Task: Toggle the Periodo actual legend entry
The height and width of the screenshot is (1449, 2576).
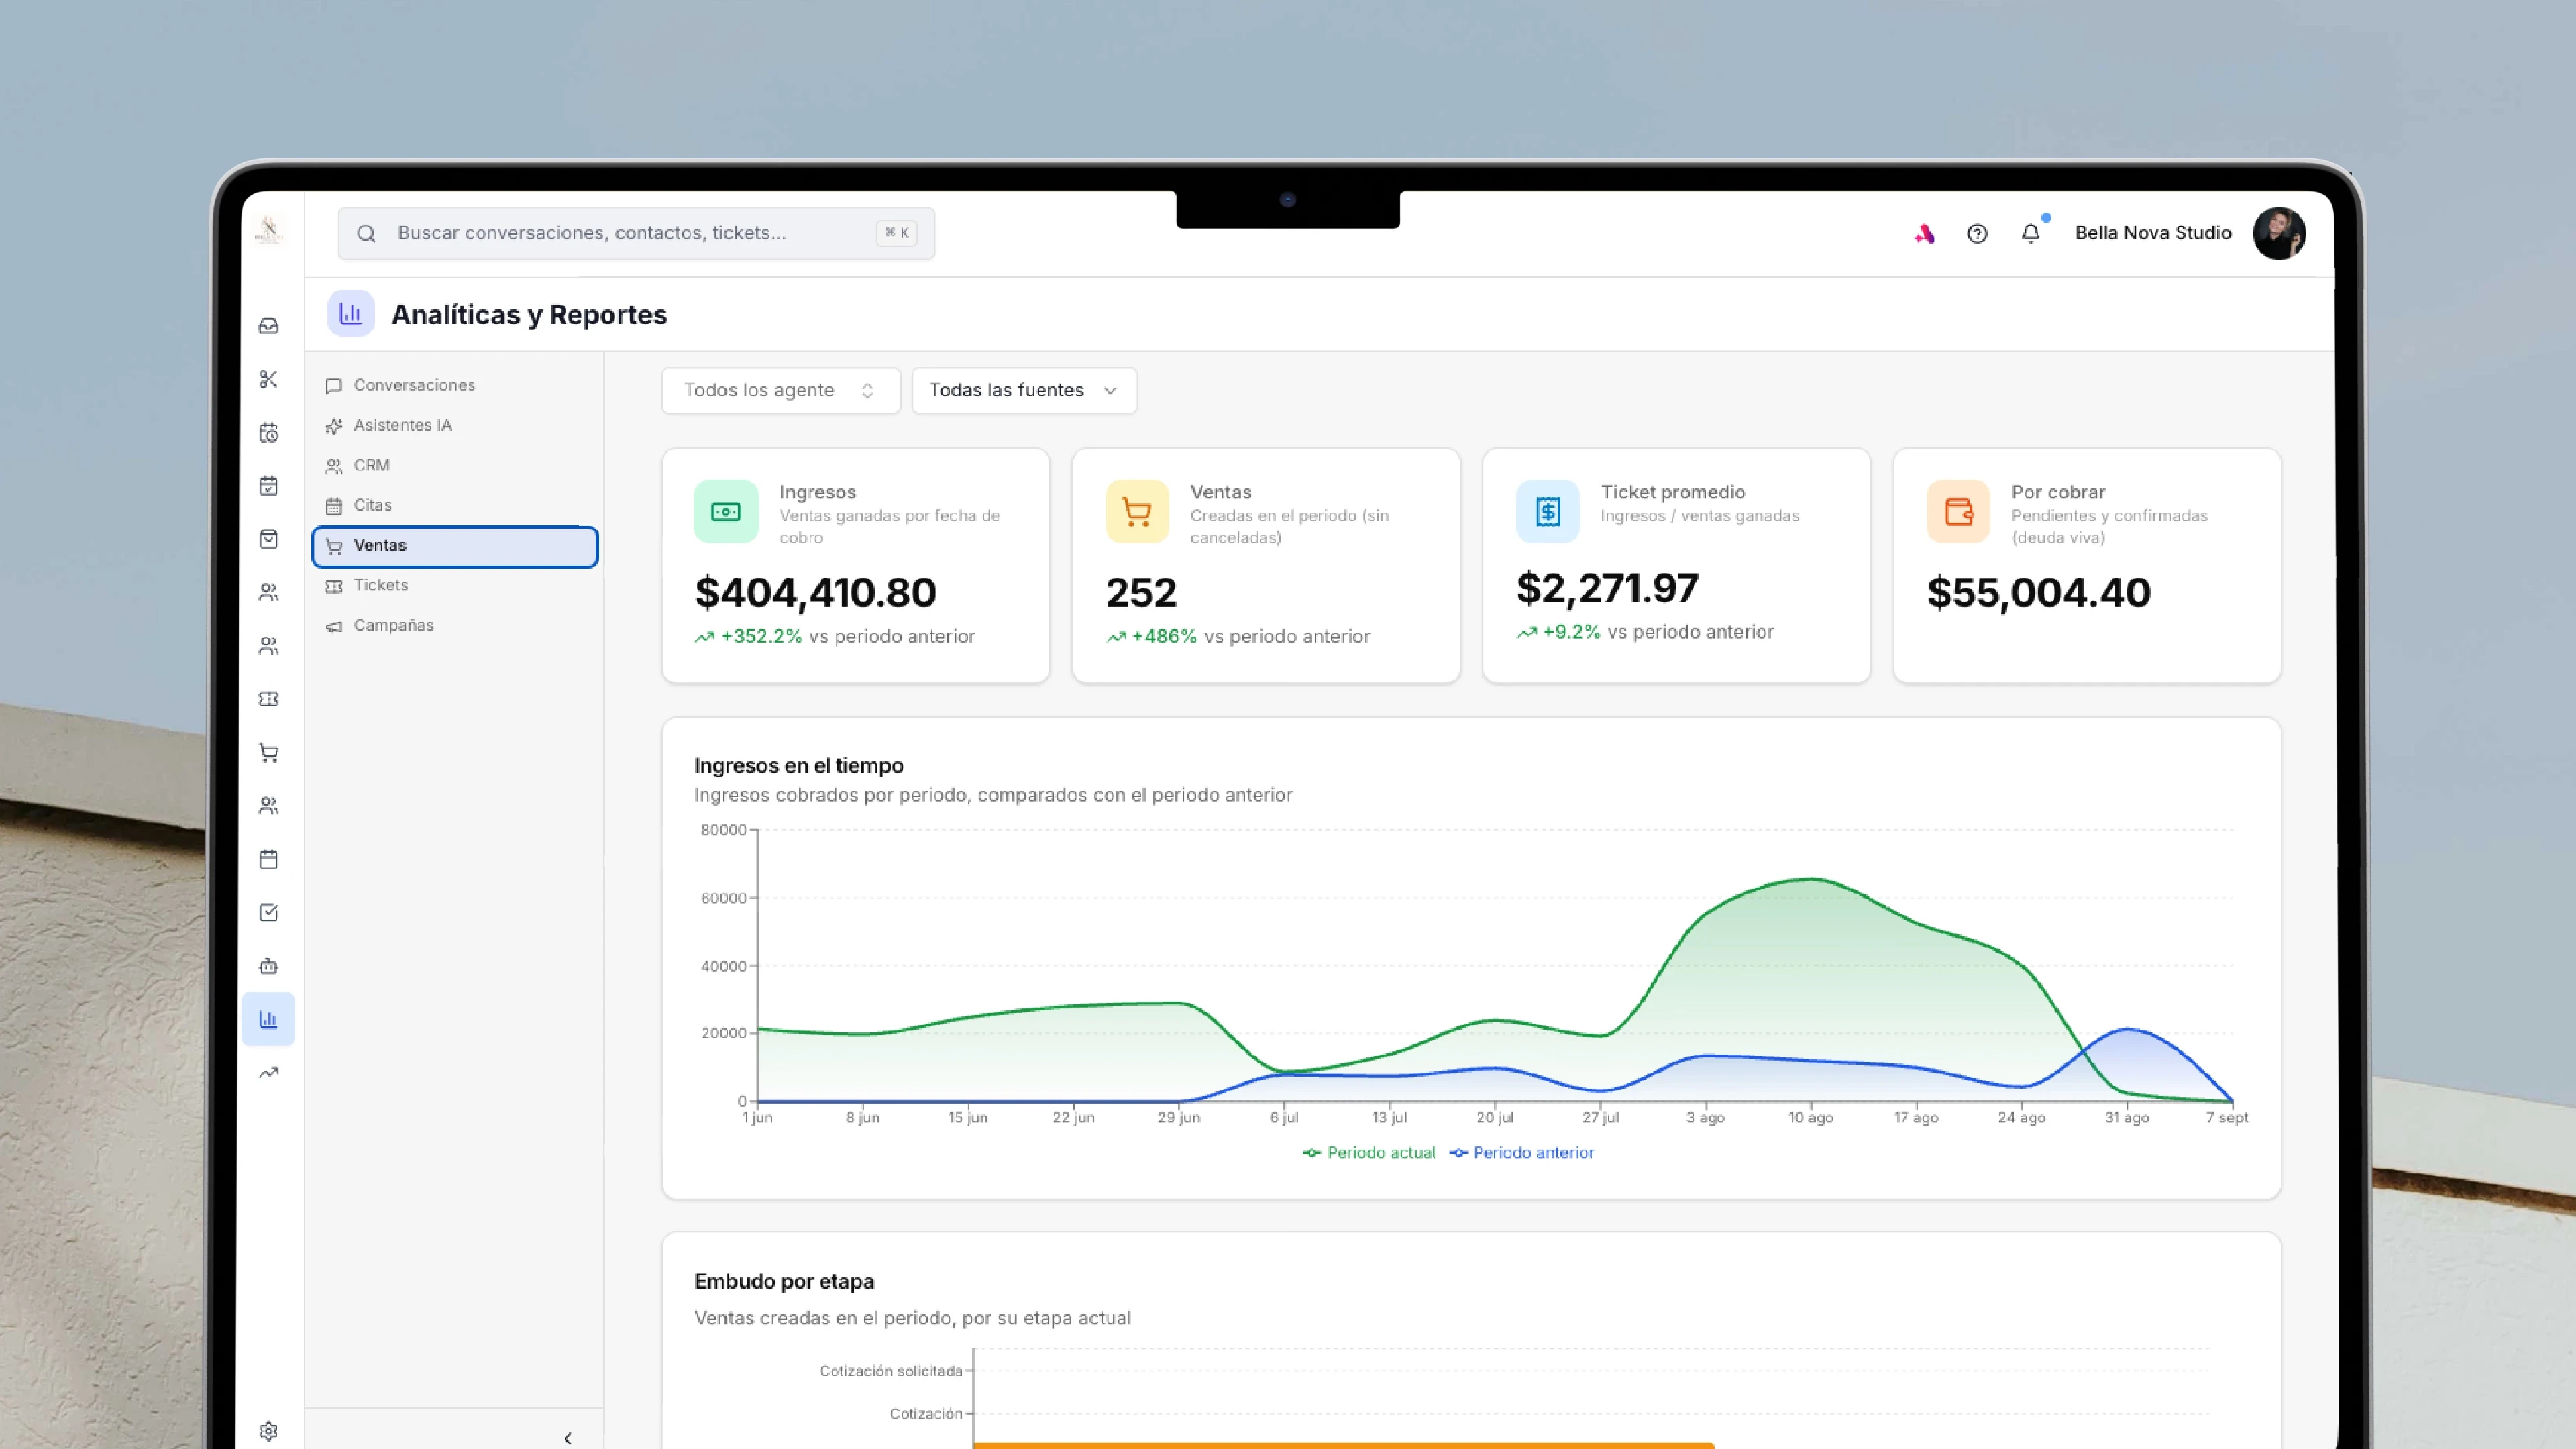Action: [x=1368, y=1153]
